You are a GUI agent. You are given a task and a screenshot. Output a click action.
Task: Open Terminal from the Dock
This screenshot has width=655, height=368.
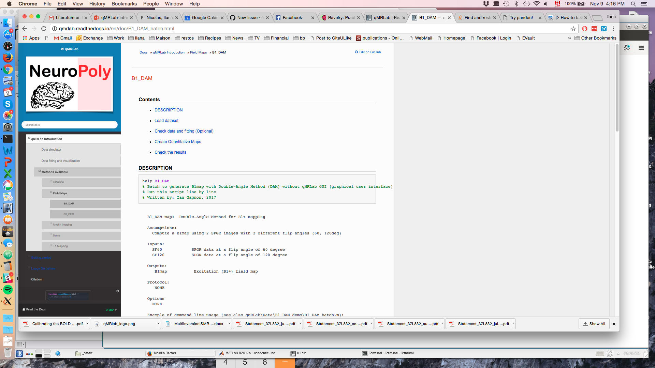tap(8, 139)
